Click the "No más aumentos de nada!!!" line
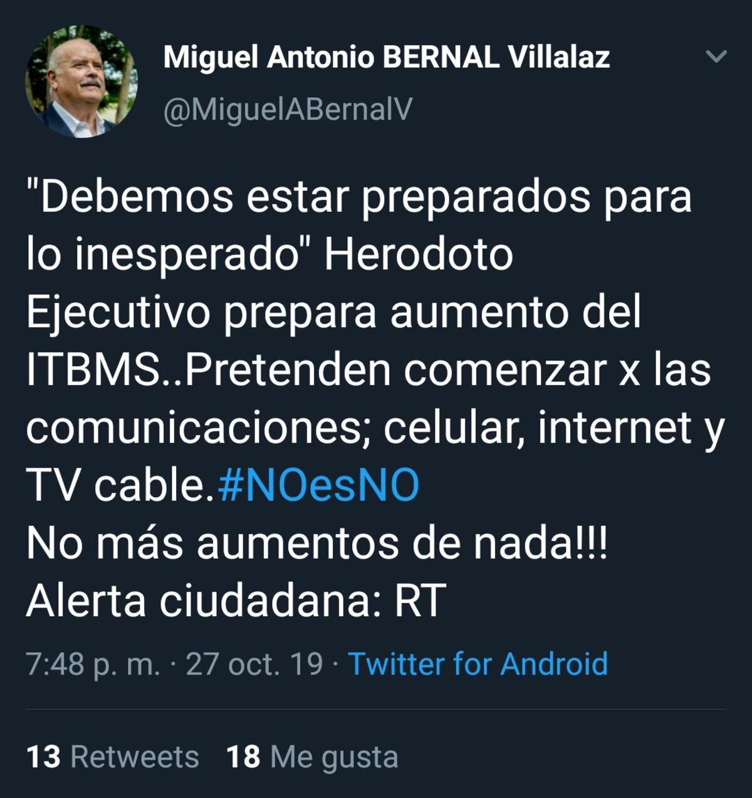This screenshot has width=752, height=798. tap(316, 543)
